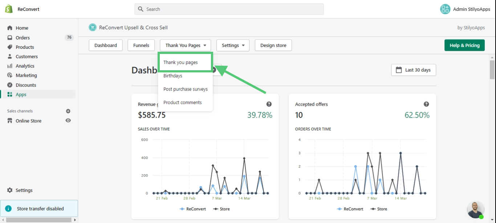Image resolution: width=496 pixels, height=223 pixels.
Task: Choose Post purchase surveys menu item
Action: (186, 89)
